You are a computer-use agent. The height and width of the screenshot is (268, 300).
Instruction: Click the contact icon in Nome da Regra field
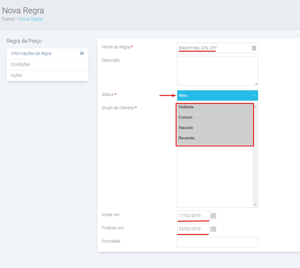(x=254, y=48)
